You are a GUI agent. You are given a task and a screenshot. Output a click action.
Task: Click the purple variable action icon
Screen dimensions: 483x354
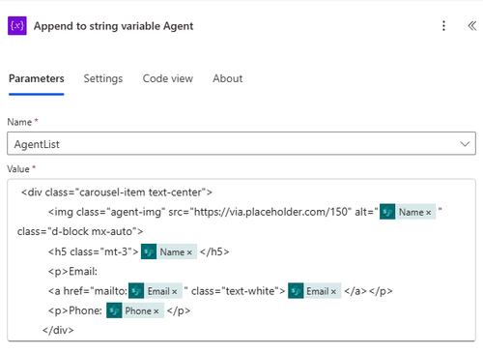pyautogui.click(x=17, y=26)
